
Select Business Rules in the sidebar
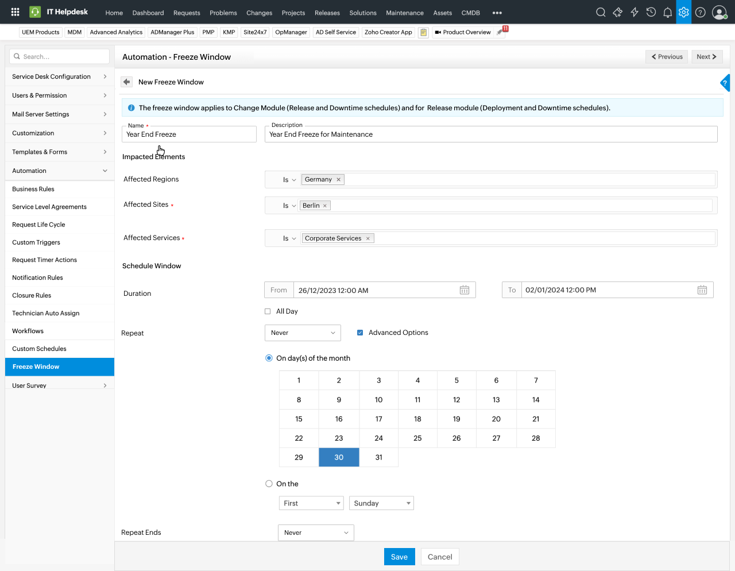point(33,189)
